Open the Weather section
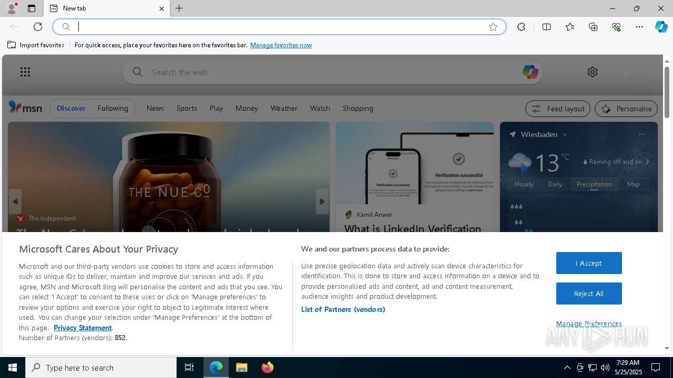 (284, 108)
